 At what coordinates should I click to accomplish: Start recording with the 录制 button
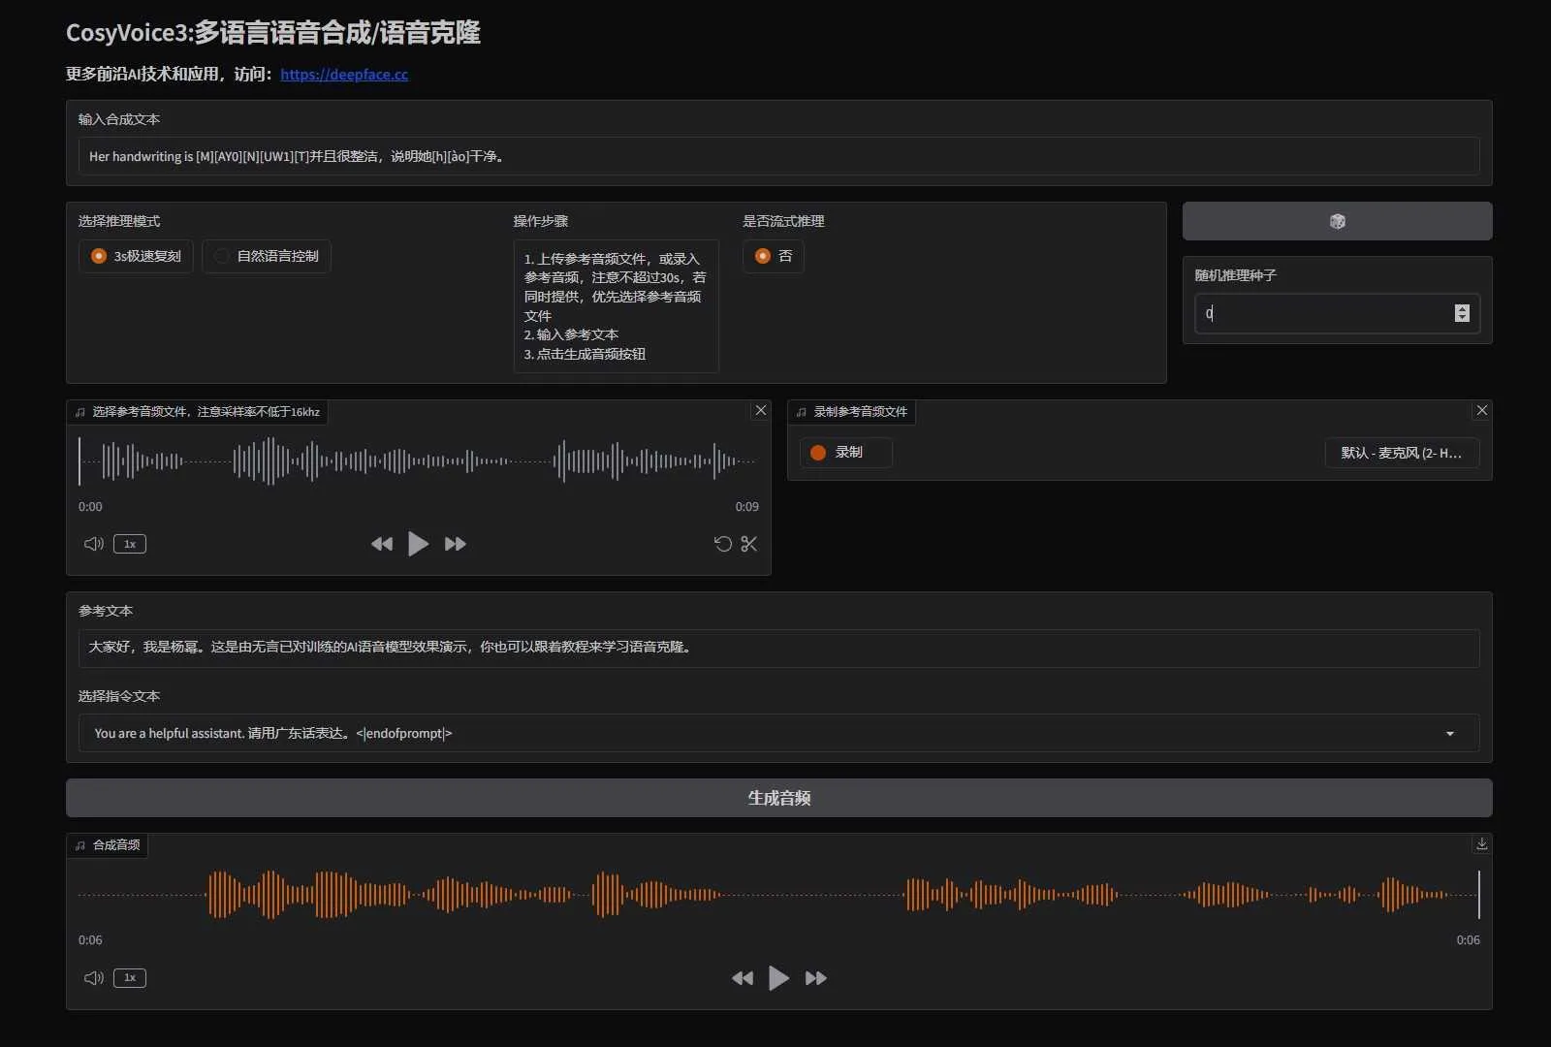(x=843, y=452)
